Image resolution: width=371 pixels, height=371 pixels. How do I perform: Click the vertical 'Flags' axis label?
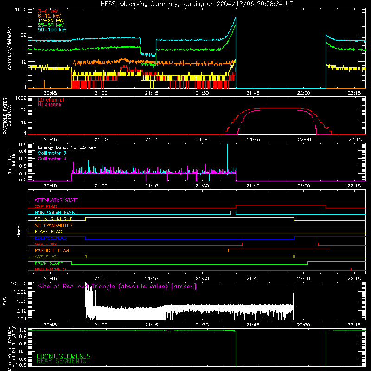click(x=19, y=231)
